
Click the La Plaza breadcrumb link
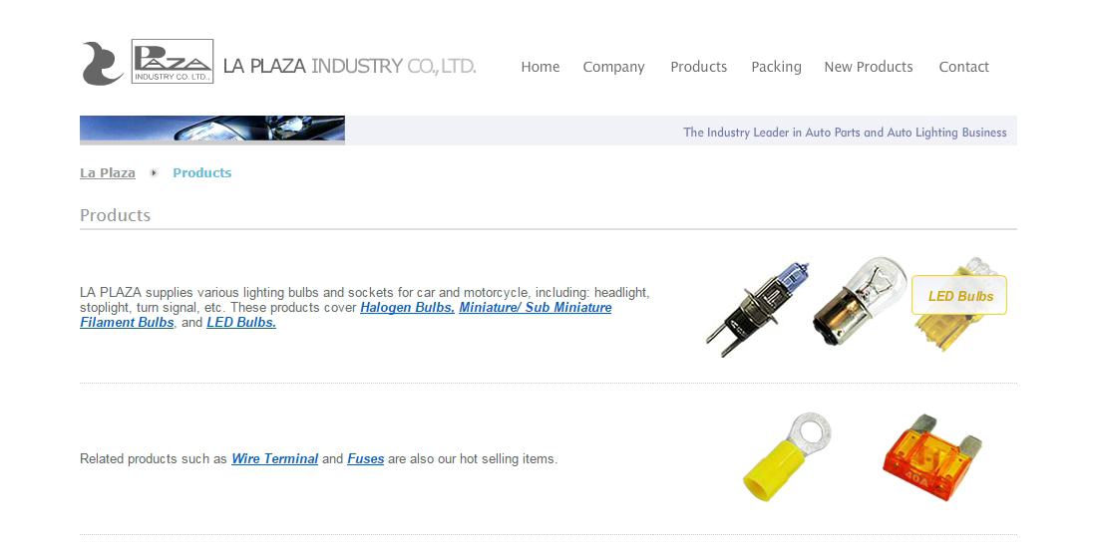pyautogui.click(x=108, y=172)
